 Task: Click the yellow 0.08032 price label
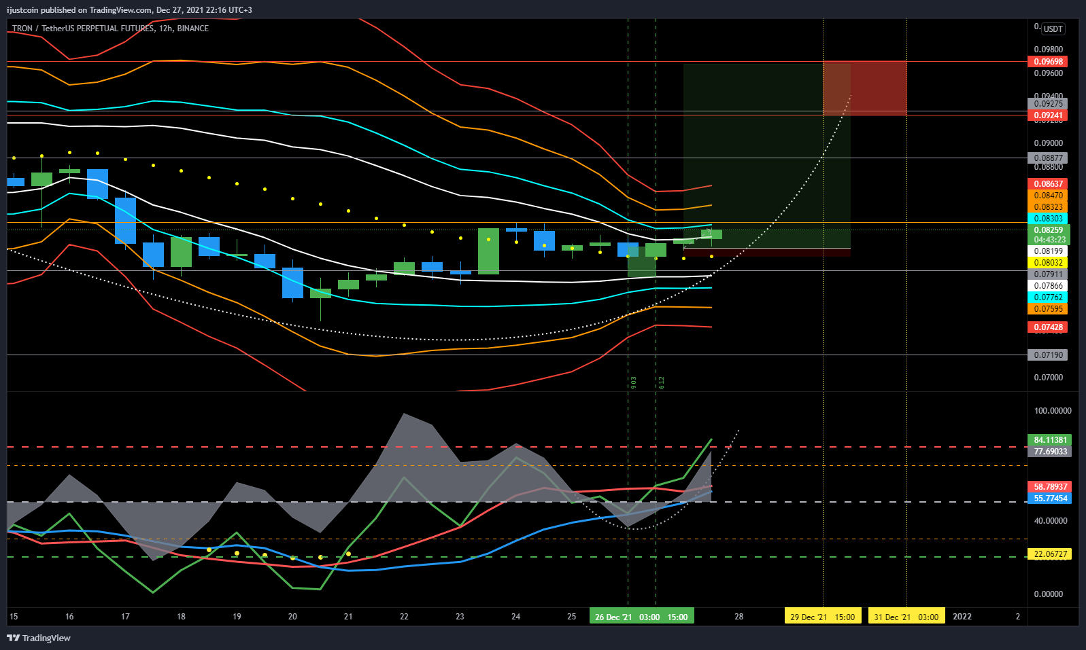[1048, 263]
